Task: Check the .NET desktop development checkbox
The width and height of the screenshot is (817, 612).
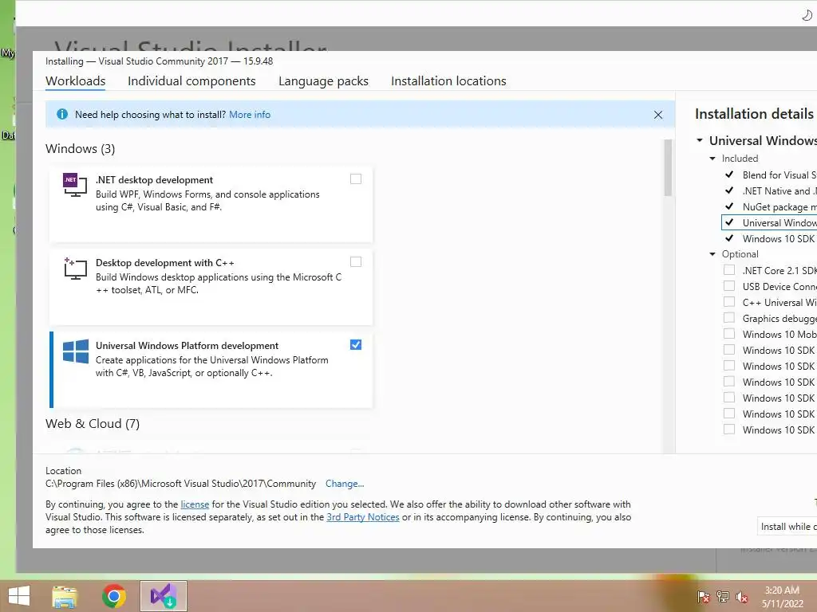Action: [x=356, y=179]
